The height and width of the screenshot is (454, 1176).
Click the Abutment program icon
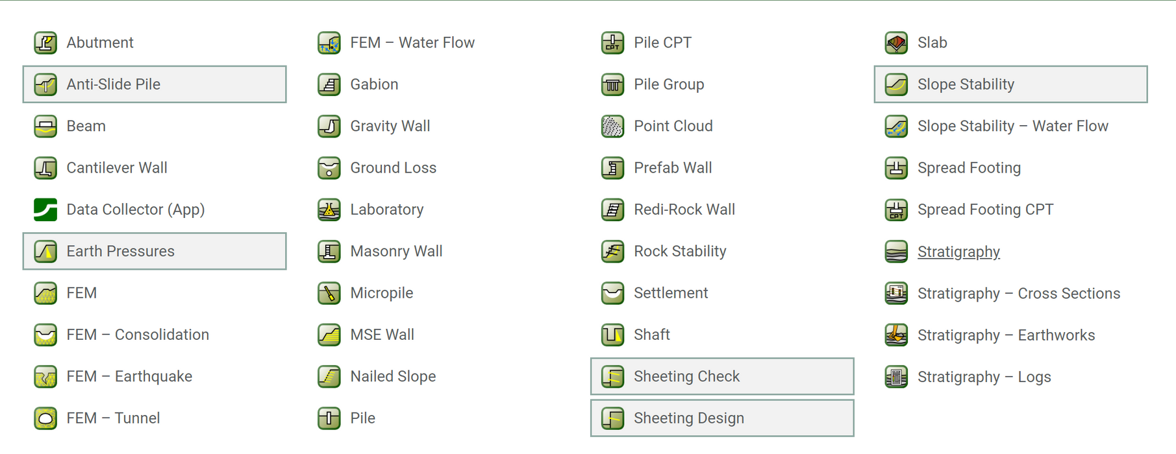point(45,43)
